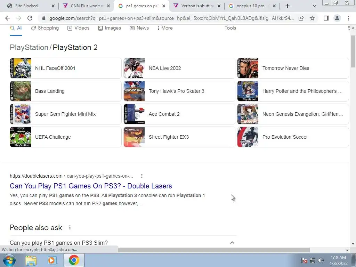This screenshot has width=356, height=267.
Task: Open NHL FaceOff 2001 cover thumbnail
Action: click(21, 68)
